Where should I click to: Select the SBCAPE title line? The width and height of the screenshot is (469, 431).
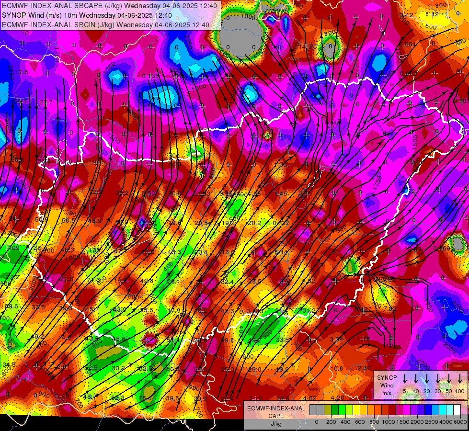(x=110, y=6)
